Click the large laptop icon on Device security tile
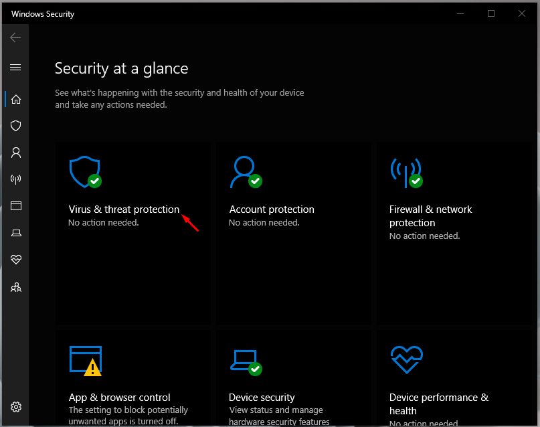Image resolution: width=540 pixels, height=427 pixels. [244, 360]
